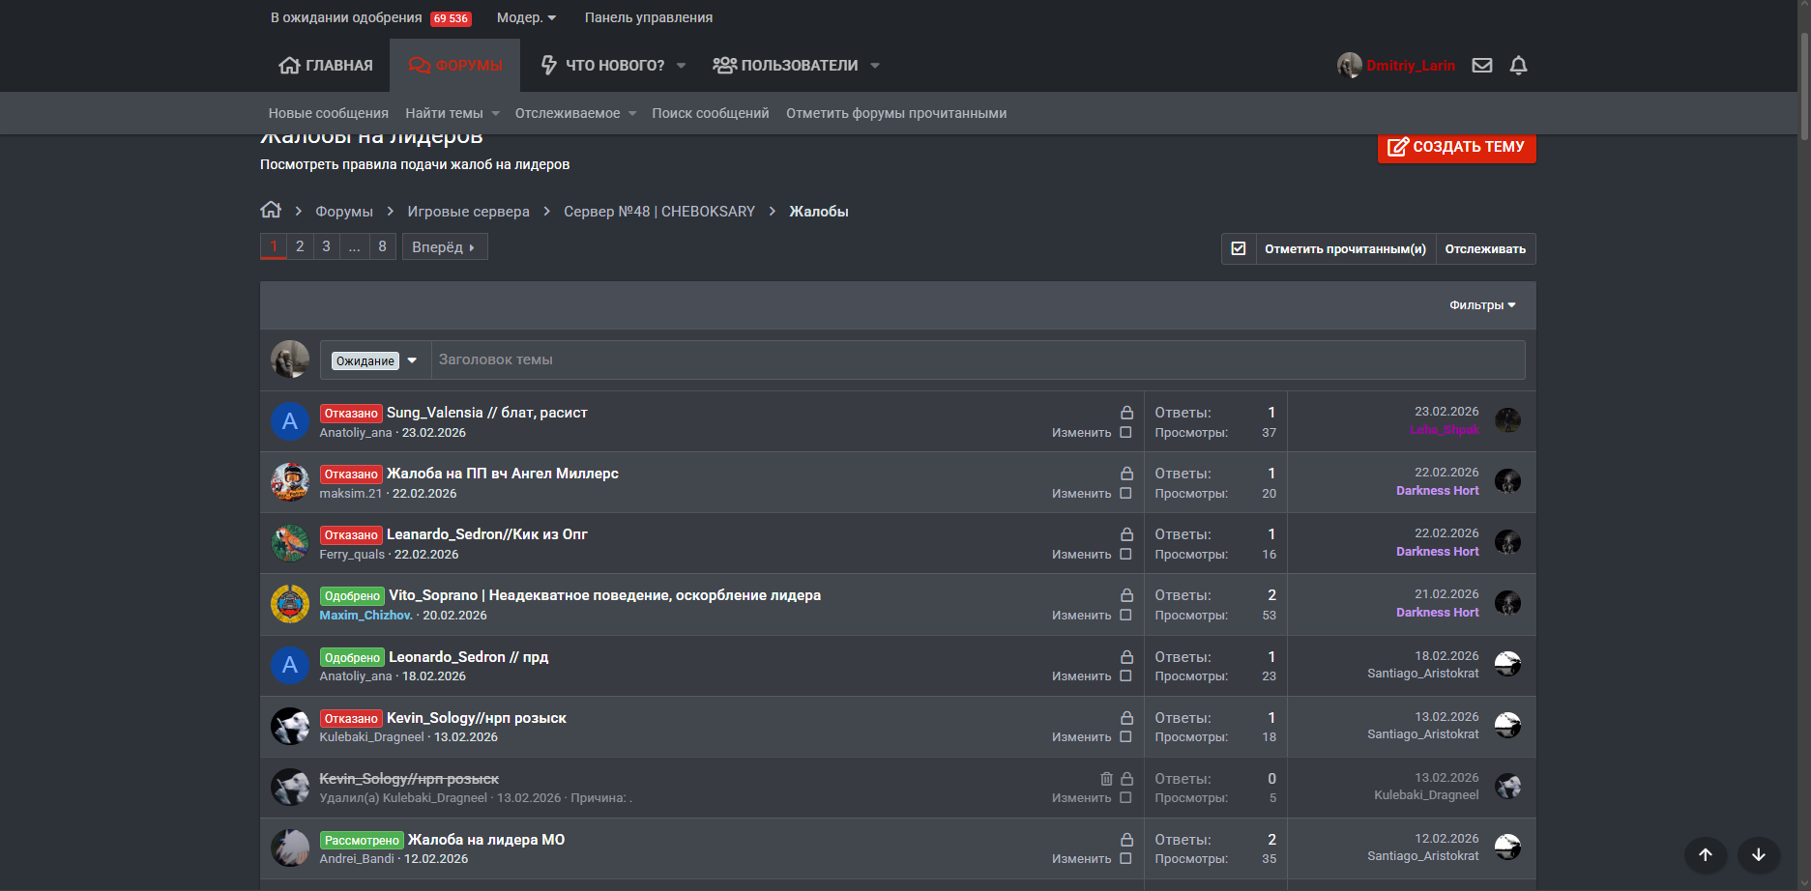Screen dimensions: 1811x891
Task: Open thread Жалоба на ПП вч Ангел Миллерс
Action: pyautogui.click(x=502, y=474)
